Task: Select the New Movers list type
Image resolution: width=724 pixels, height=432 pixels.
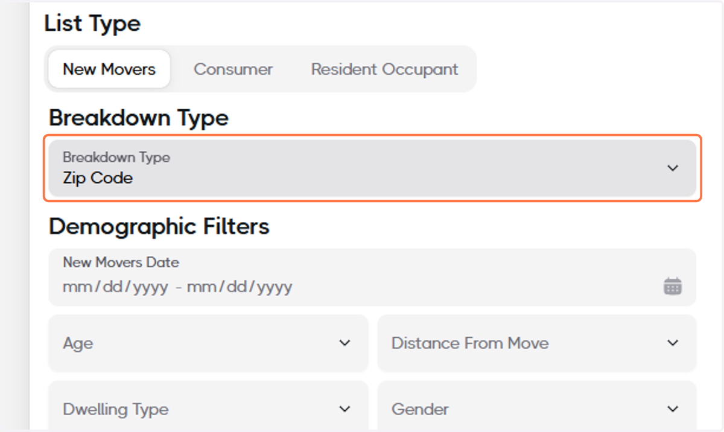Action: click(109, 69)
